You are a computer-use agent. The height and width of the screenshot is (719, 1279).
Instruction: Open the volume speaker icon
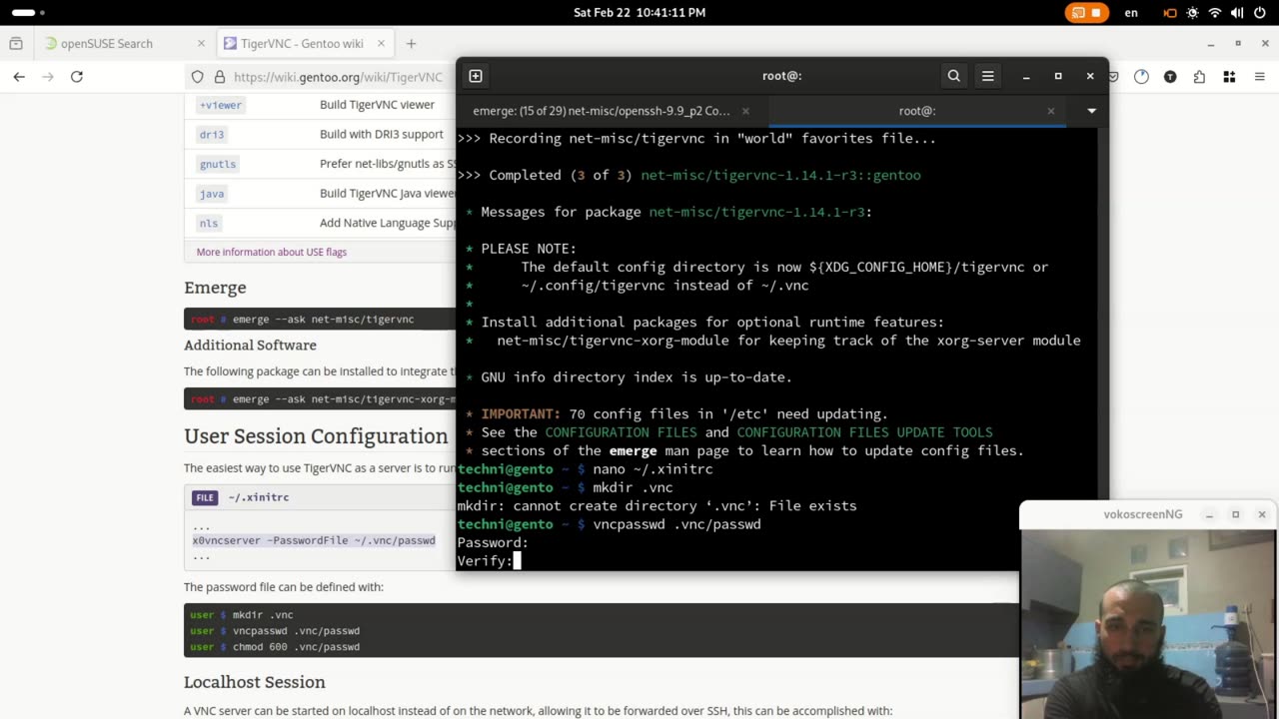[x=1237, y=13]
